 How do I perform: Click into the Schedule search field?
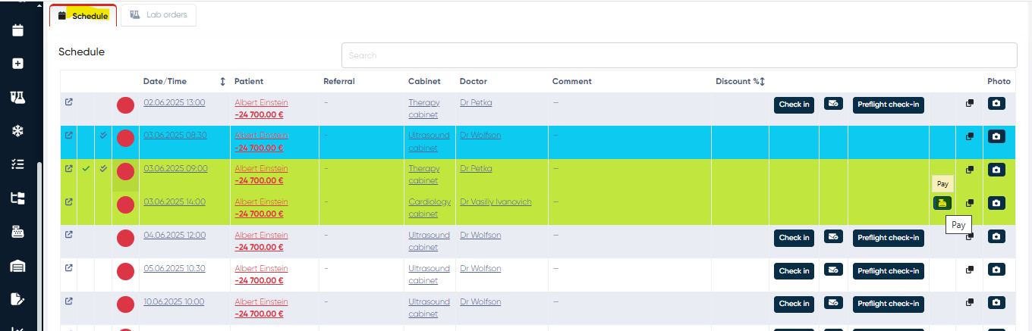click(678, 55)
